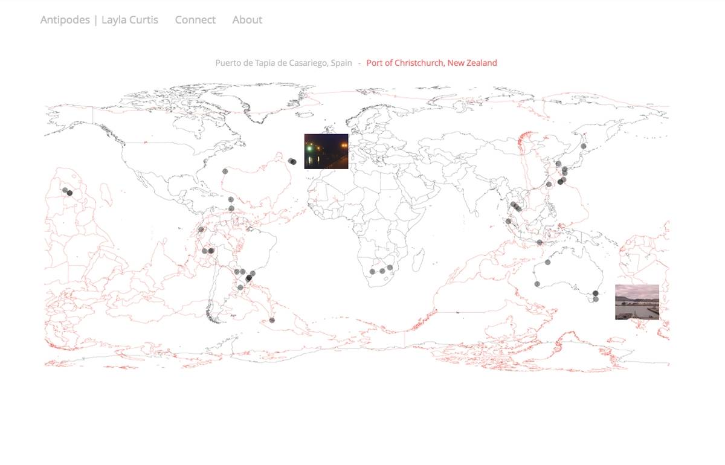725x465 pixels.
Task: Select the westernmost marker in southern Africa
Action: coord(372,272)
